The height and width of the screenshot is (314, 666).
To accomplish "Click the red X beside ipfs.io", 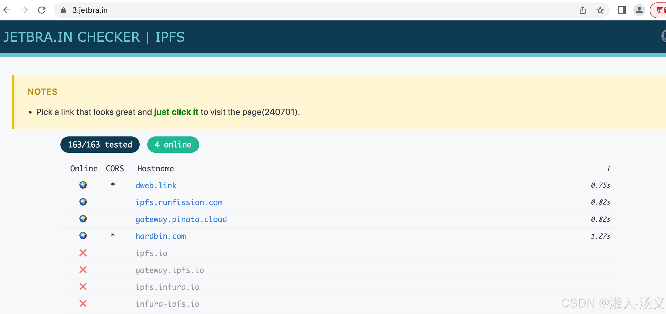I will (83, 253).
